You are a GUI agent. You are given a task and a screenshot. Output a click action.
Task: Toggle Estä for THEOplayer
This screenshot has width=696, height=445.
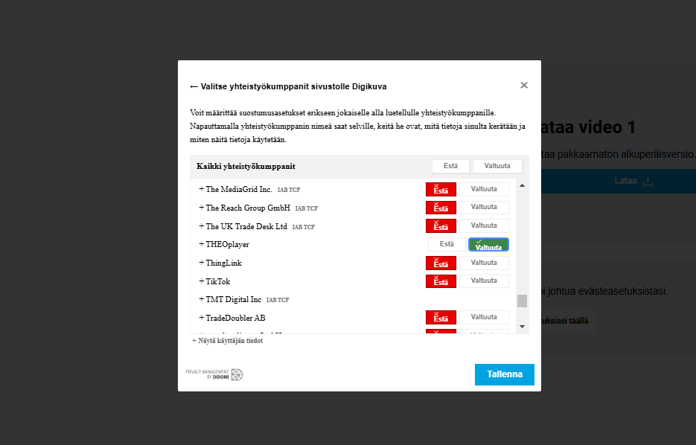pos(447,244)
